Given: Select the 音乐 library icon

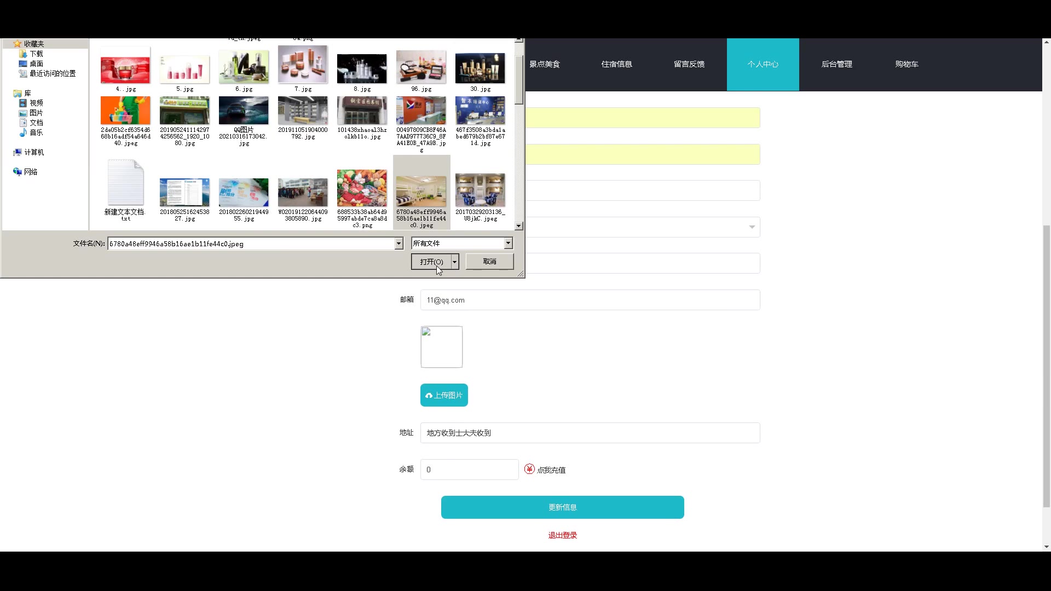Looking at the screenshot, I should 23,132.
